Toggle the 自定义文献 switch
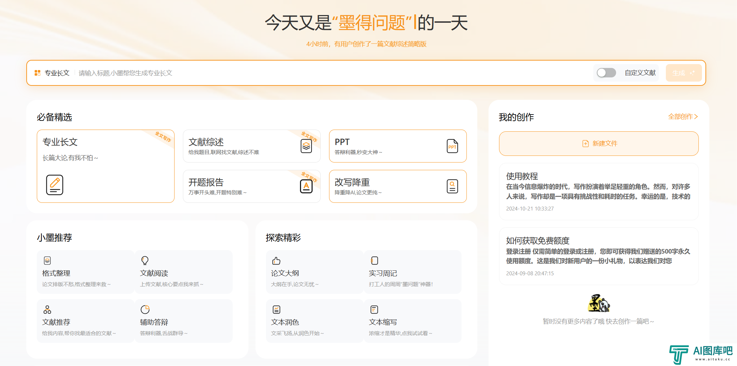 (x=606, y=73)
